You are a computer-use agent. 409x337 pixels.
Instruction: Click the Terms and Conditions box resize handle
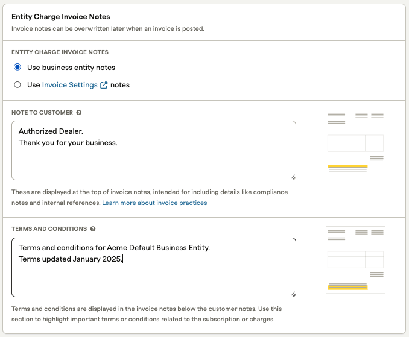[293, 294]
